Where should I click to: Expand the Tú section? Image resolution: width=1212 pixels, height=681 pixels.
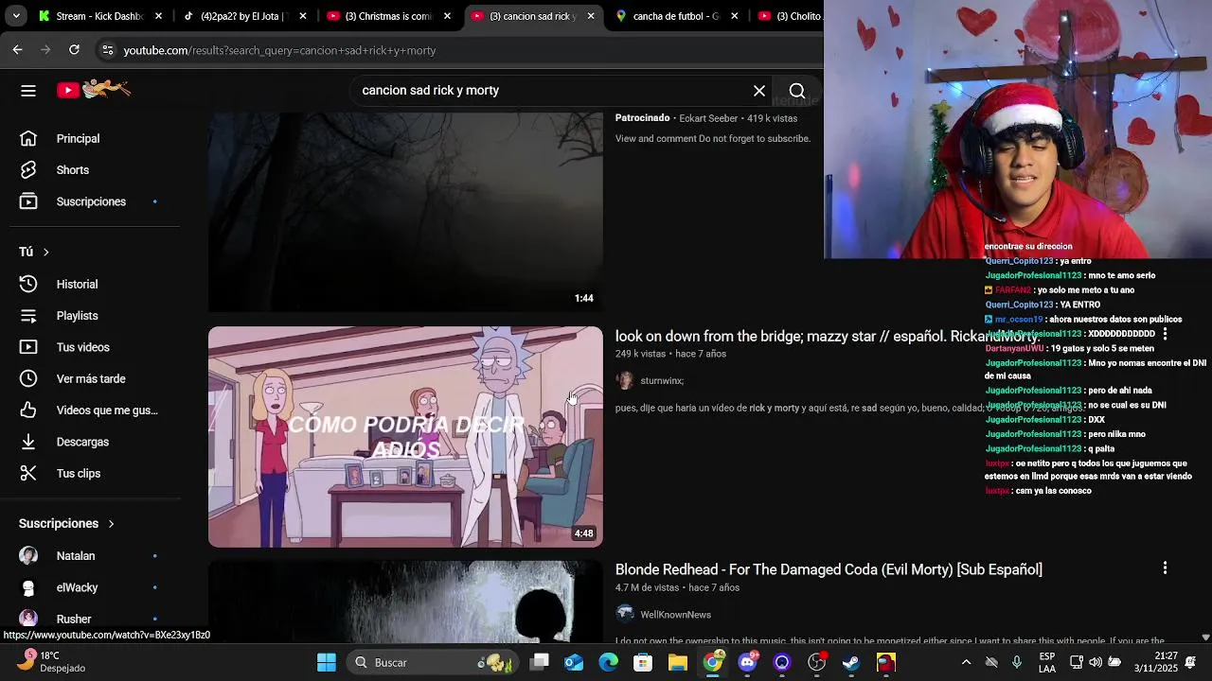[35, 252]
